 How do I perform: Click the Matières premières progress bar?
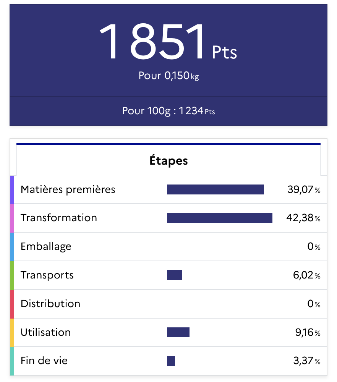[215, 189]
